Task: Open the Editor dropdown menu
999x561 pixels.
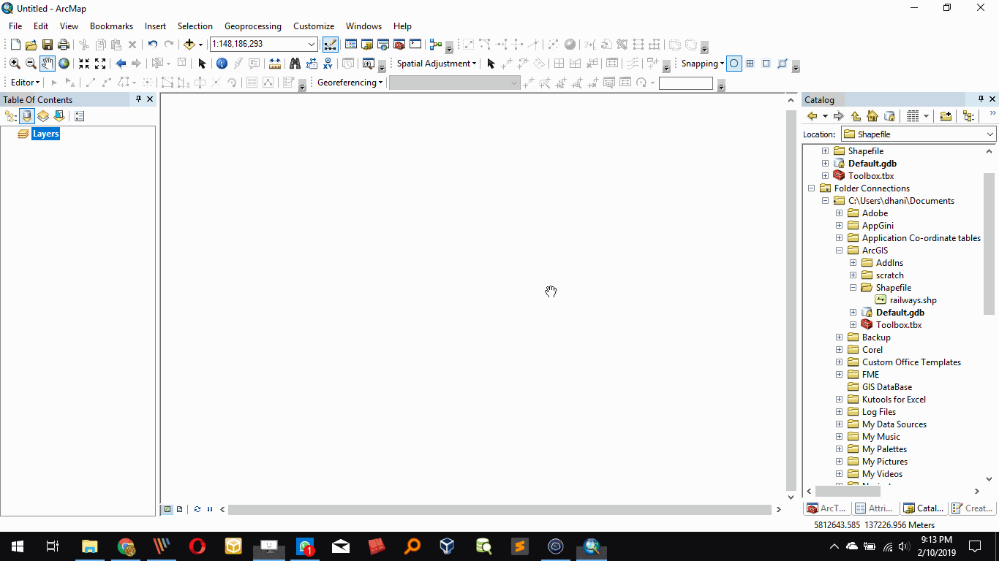Action: tap(26, 83)
